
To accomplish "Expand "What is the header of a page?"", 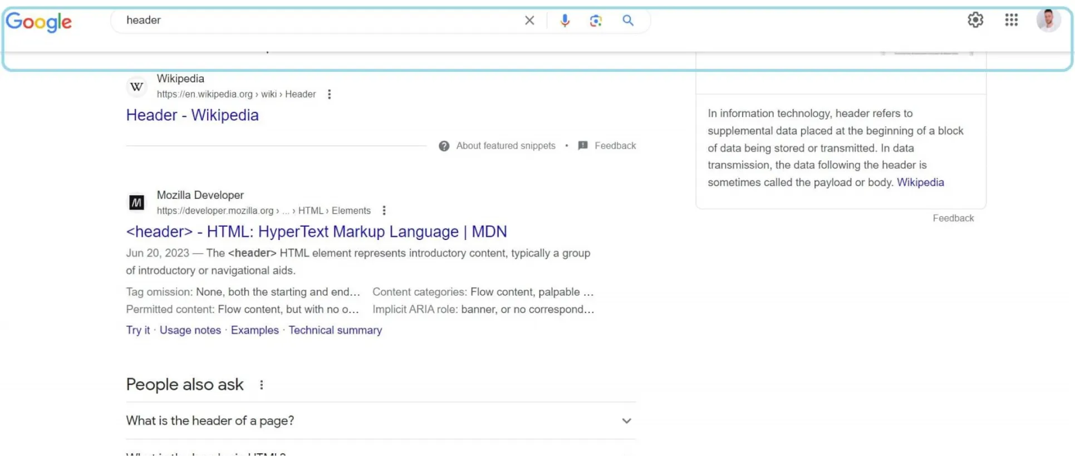I will point(381,420).
